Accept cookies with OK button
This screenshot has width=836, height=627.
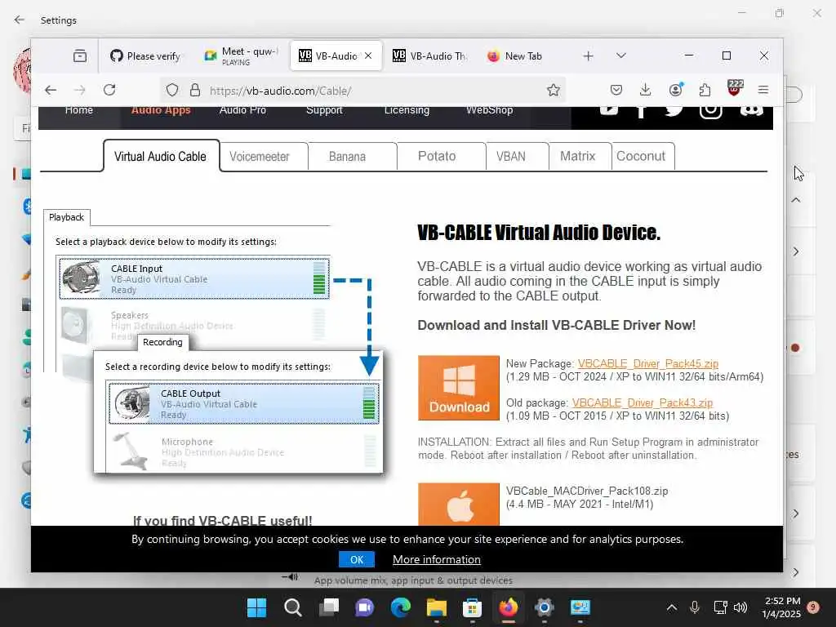coord(357,559)
